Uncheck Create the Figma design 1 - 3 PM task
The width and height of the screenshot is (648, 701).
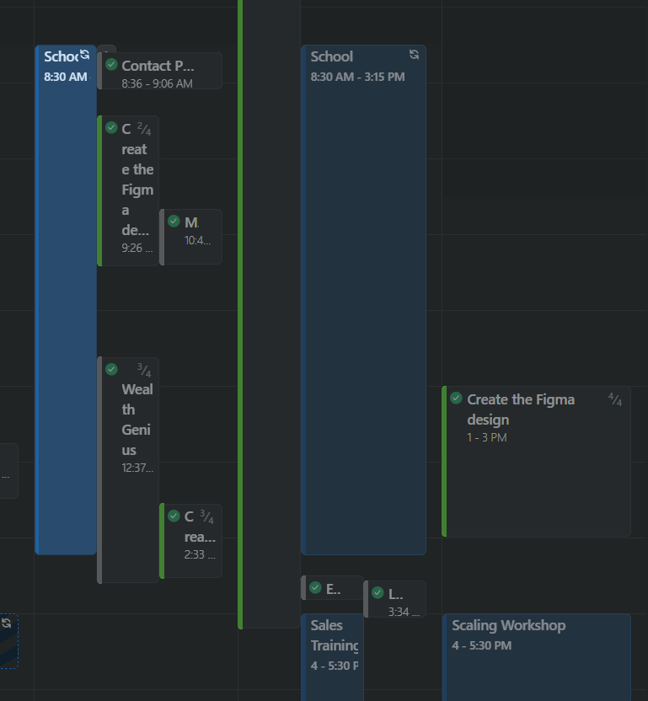point(456,398)
